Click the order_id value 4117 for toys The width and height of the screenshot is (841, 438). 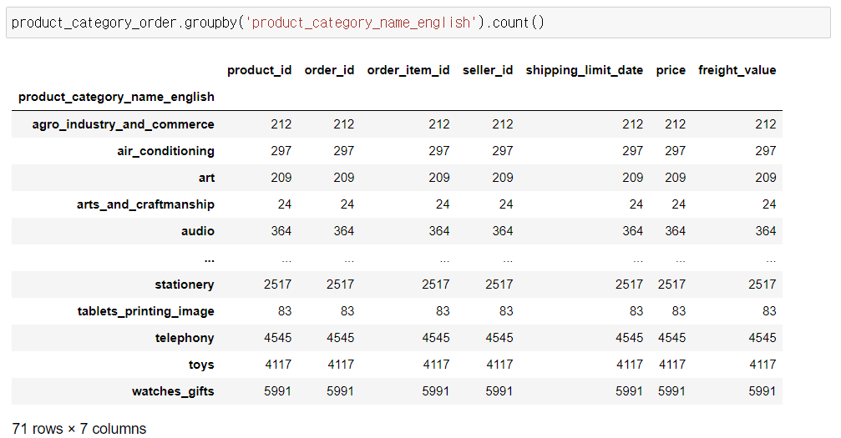pos(341,365)
